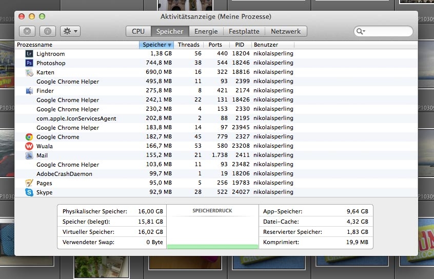Click the Mail stamp icon
This screenshot has width=434, height=279.
coord(29,155)
